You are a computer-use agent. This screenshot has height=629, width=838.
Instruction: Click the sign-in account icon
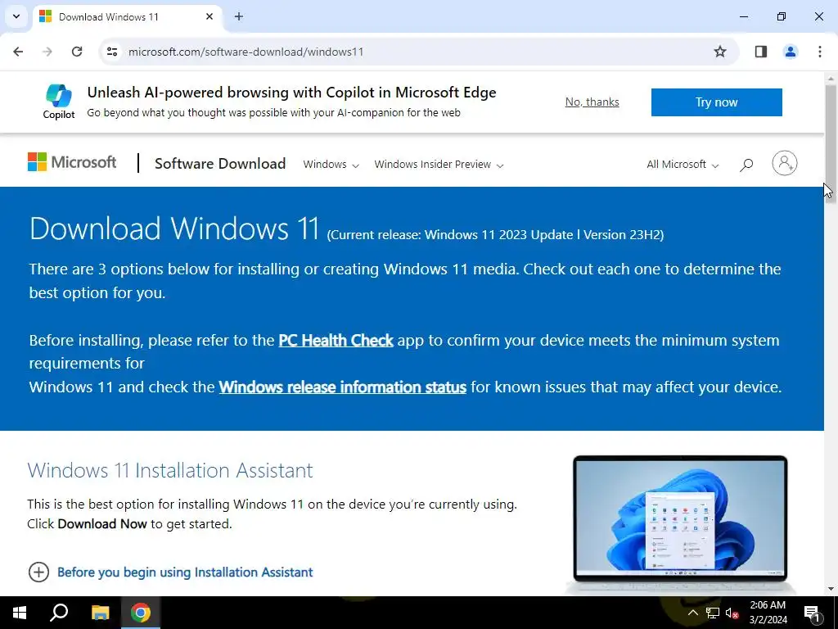pos(785,163)
